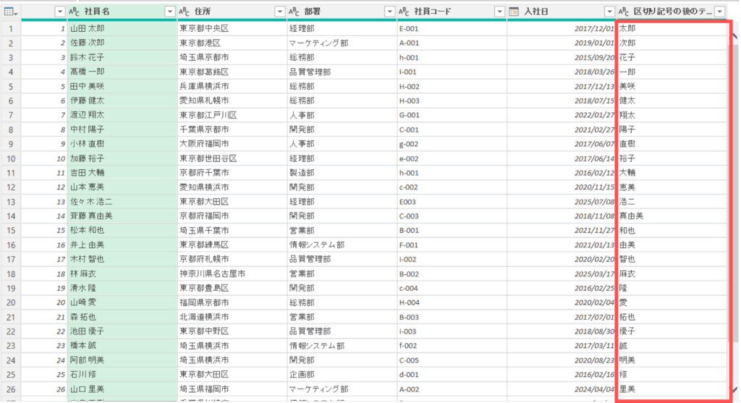Image resolution: width=741 pixels, height=403 pixels.
Task: Click the ABC type icon on 部署 column
Action: 294,12
